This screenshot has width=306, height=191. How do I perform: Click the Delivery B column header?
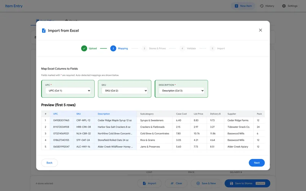click(x=215, y=114)
